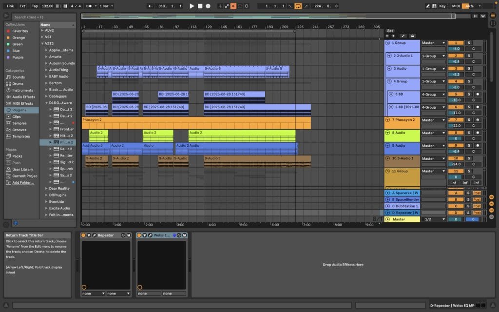Open Packs under Places
This screenshot has height=312, width=499.
[x=17, y=156]
